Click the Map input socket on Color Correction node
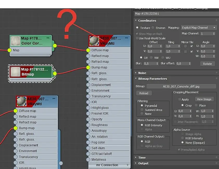 tap(10, 50)
